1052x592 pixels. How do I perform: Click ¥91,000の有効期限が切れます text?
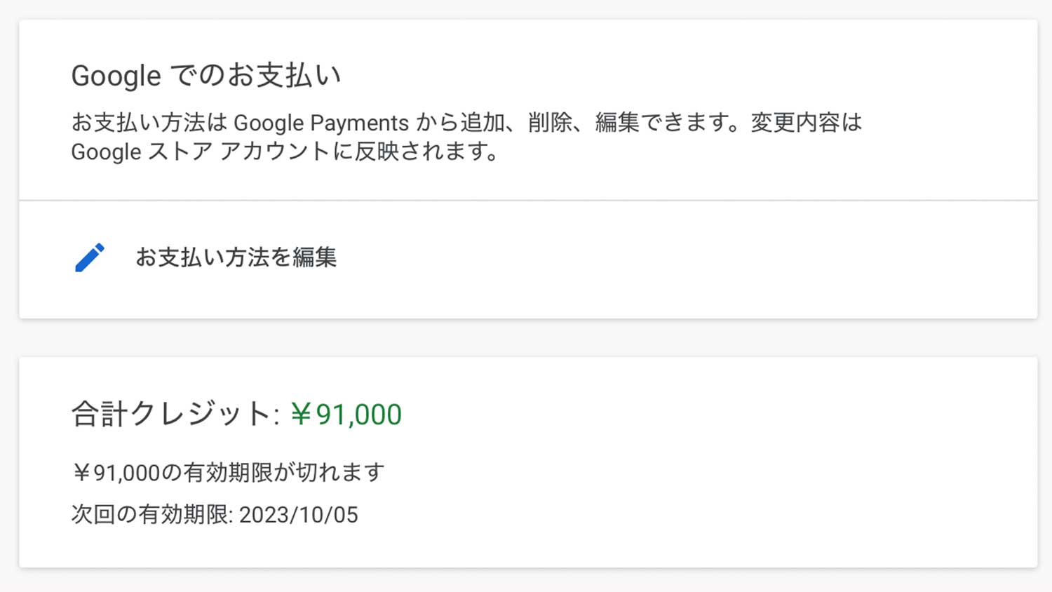click(228, 472)
